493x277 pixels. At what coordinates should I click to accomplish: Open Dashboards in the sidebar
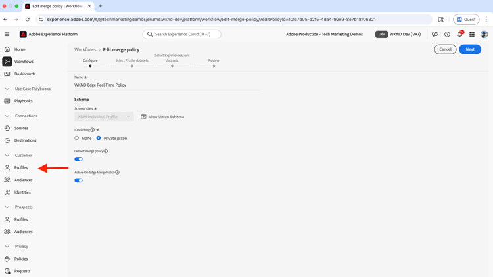[x=25, y=74]
